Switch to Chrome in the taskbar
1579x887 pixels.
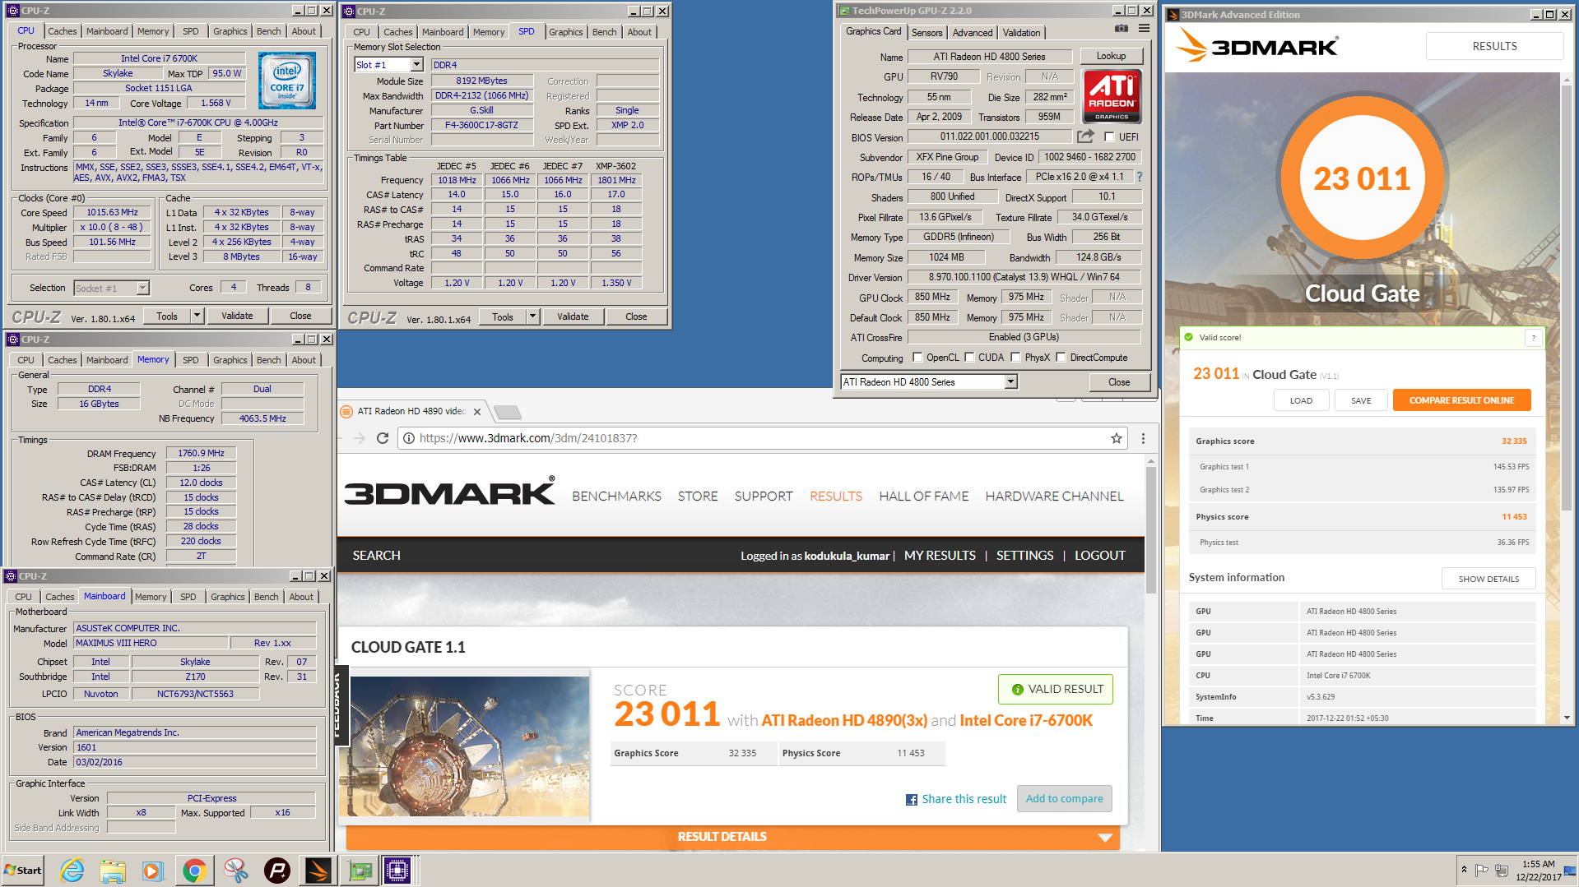click(194, 870)
